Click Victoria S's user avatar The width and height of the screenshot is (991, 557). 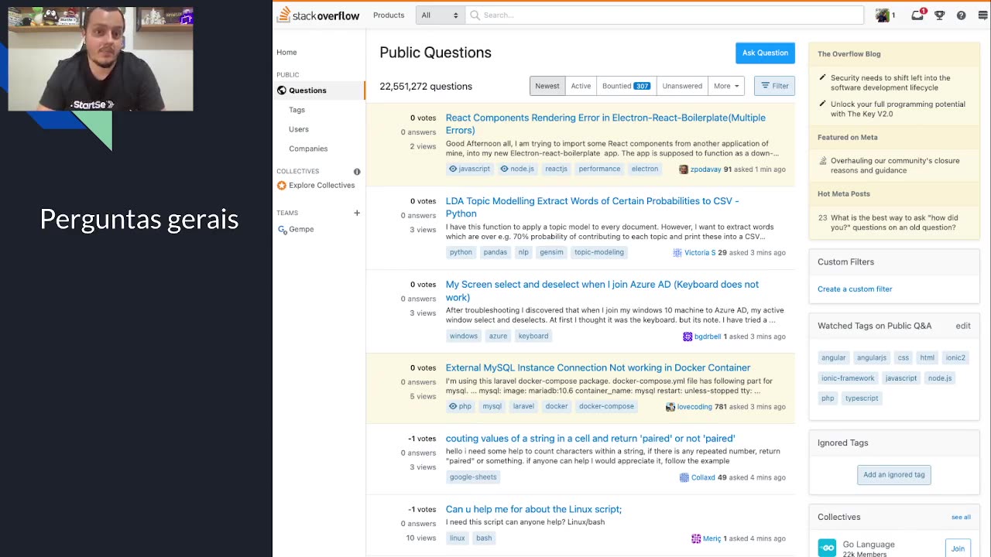tap(677, 253)
